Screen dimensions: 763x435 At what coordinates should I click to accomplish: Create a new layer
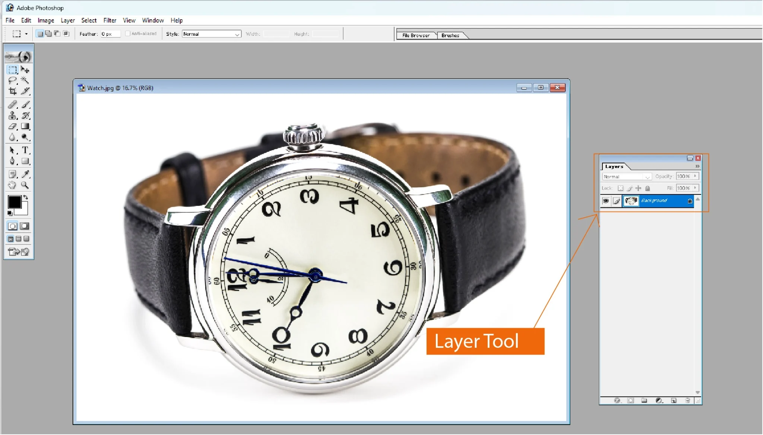674,401
